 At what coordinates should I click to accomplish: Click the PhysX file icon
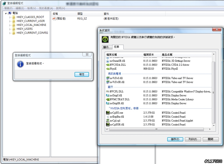[x=108, y=69]
